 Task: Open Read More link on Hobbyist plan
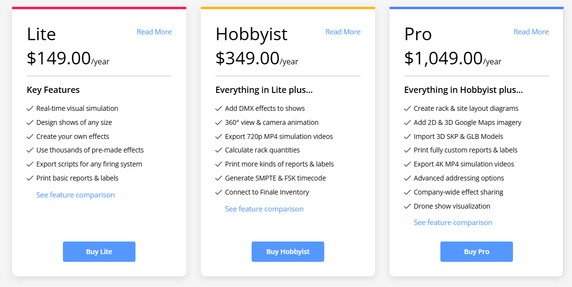click(343, 32)
